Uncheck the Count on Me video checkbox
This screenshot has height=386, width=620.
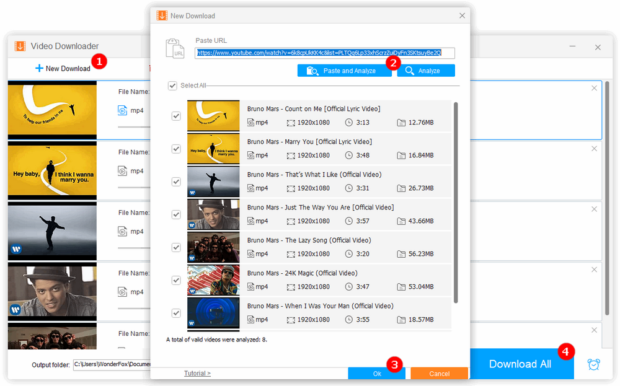tap(176, 116)
